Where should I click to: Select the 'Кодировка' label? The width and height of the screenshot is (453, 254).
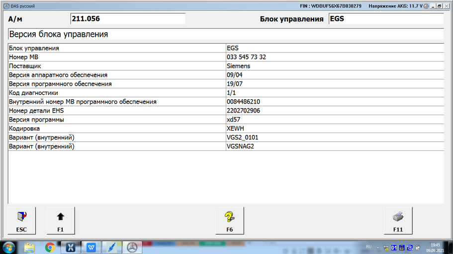point(24,128)
